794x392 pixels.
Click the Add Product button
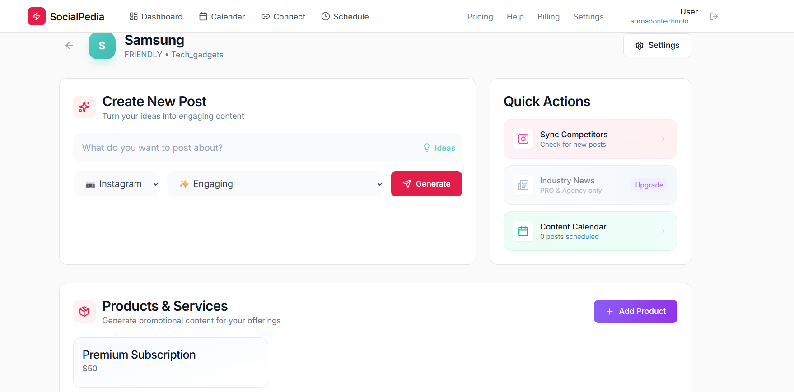pyautogui.click(x=635, y=311)
